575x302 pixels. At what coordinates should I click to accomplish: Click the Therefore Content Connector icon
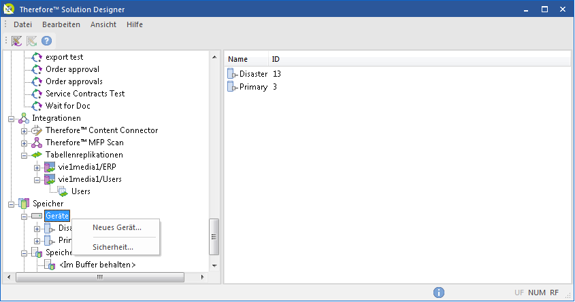(x=37, y=130)
